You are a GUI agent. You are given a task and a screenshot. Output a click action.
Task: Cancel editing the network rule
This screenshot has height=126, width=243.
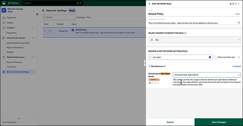click(x=170, y=122)
